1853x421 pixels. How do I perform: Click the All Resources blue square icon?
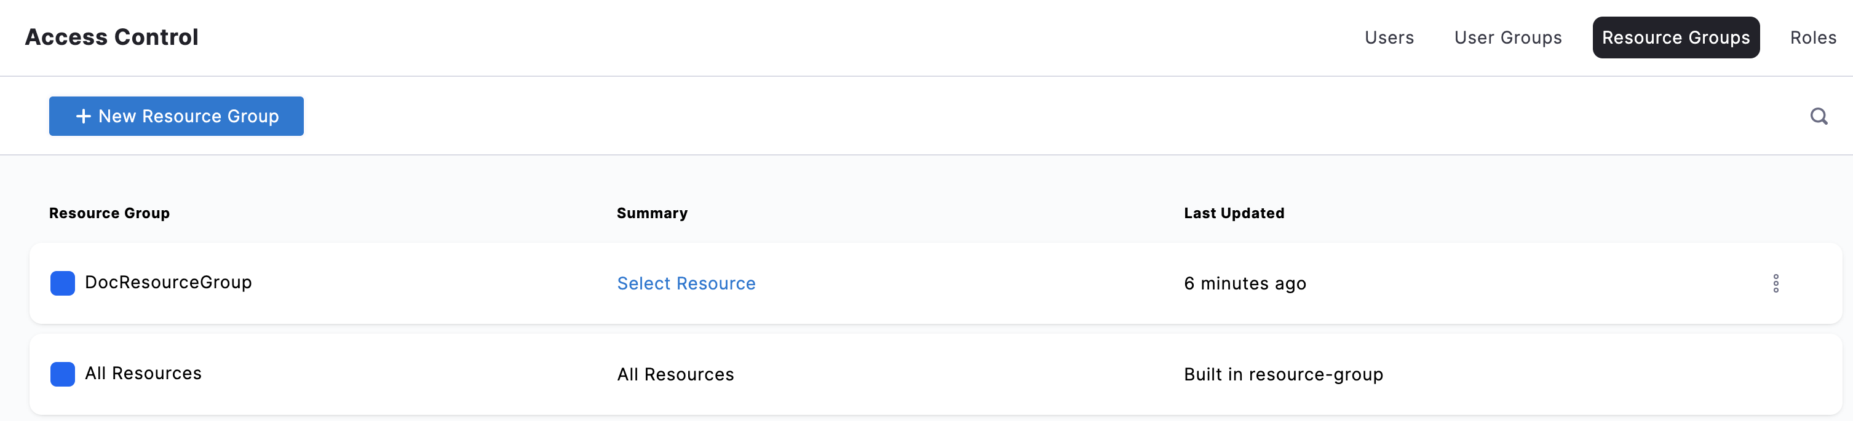pos(63,374)
